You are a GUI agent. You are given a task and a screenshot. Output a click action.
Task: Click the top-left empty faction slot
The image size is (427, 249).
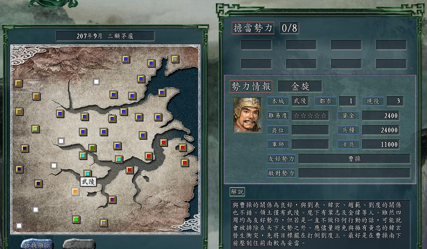pyautogui.click(x=256, y=44)
